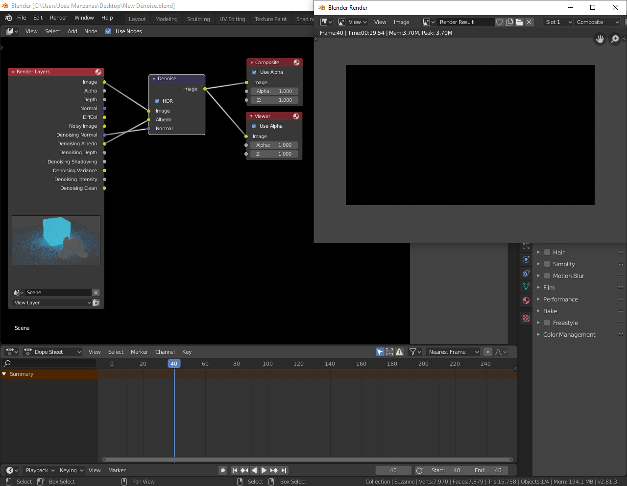Click open image folder icon in render window
This screenshot has width=627, height=486.
(x=519, y=22)
